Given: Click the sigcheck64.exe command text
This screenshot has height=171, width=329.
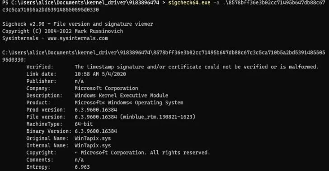Looking at the screenshot, I should [189, 3].
